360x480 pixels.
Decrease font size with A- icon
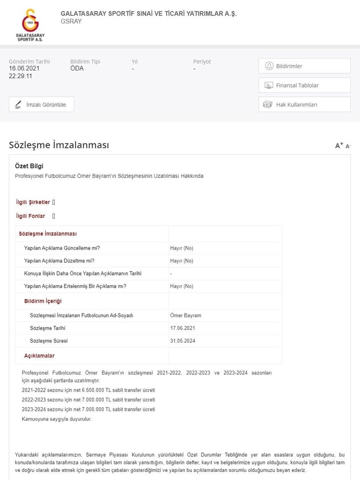[x=348, y=146]
